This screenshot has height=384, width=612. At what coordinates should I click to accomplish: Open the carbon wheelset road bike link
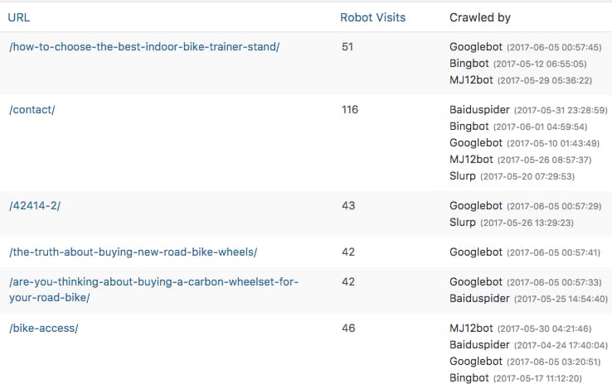(x=153, y=290)
